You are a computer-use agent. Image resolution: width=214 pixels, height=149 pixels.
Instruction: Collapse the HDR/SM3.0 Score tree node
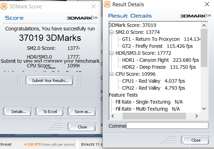tap(111, 53)
